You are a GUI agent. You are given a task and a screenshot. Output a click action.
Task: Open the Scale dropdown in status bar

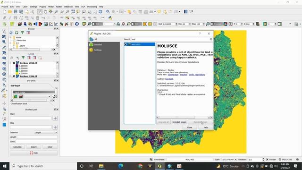click(x=235, y=160)
